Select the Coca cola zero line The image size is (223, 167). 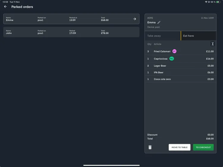[x=180, y=79]
